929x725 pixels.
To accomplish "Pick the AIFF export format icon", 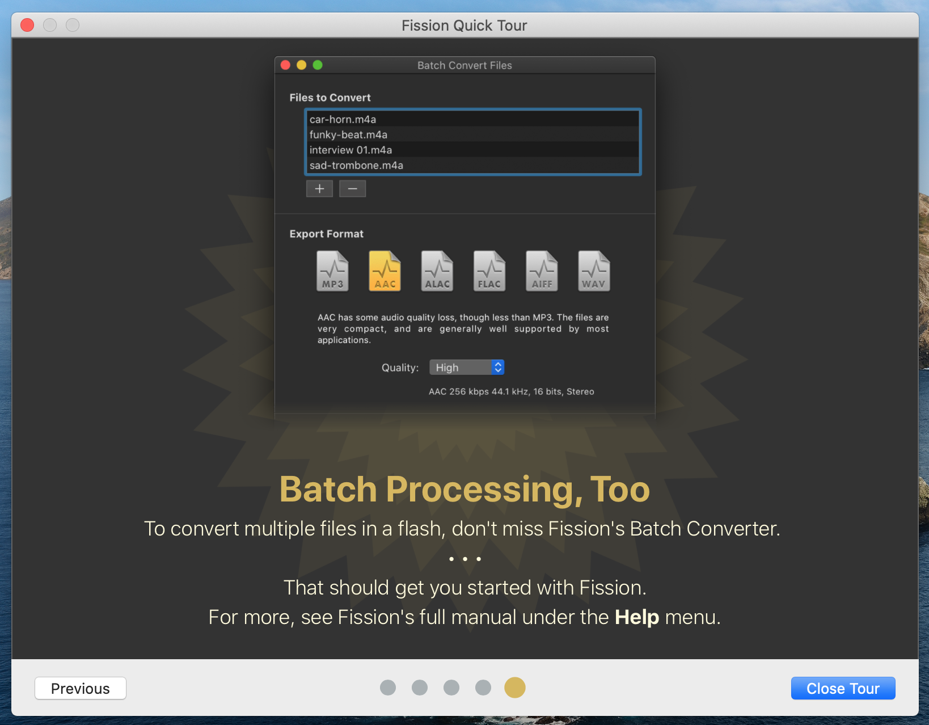I will 542,271.
